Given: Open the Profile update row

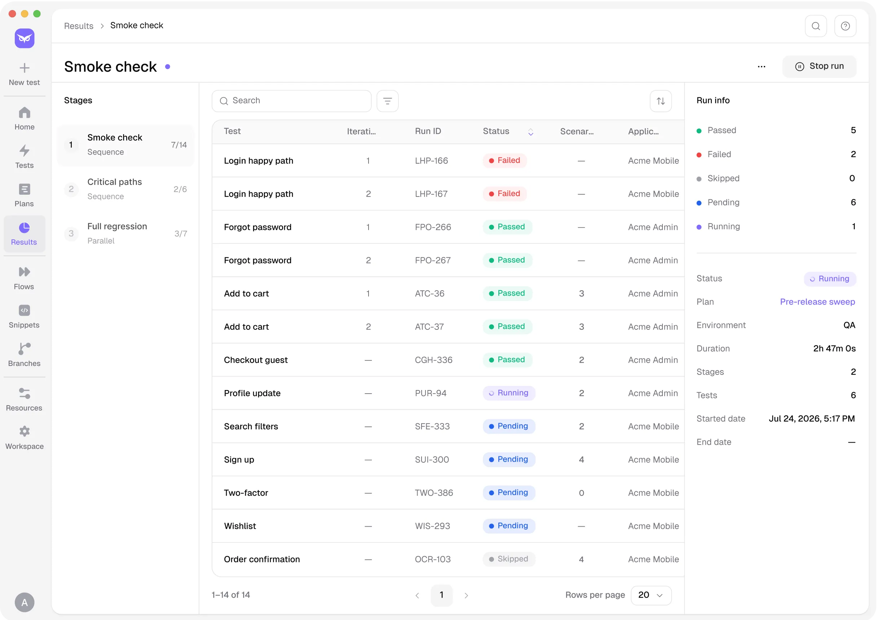Looking at the screenshot, I should click(448, 393).
